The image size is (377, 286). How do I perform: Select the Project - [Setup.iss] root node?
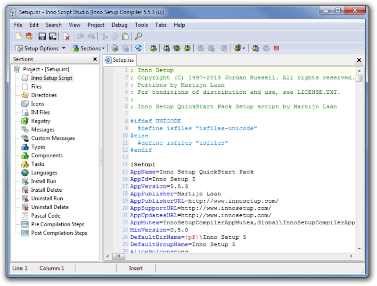point(46,69)
